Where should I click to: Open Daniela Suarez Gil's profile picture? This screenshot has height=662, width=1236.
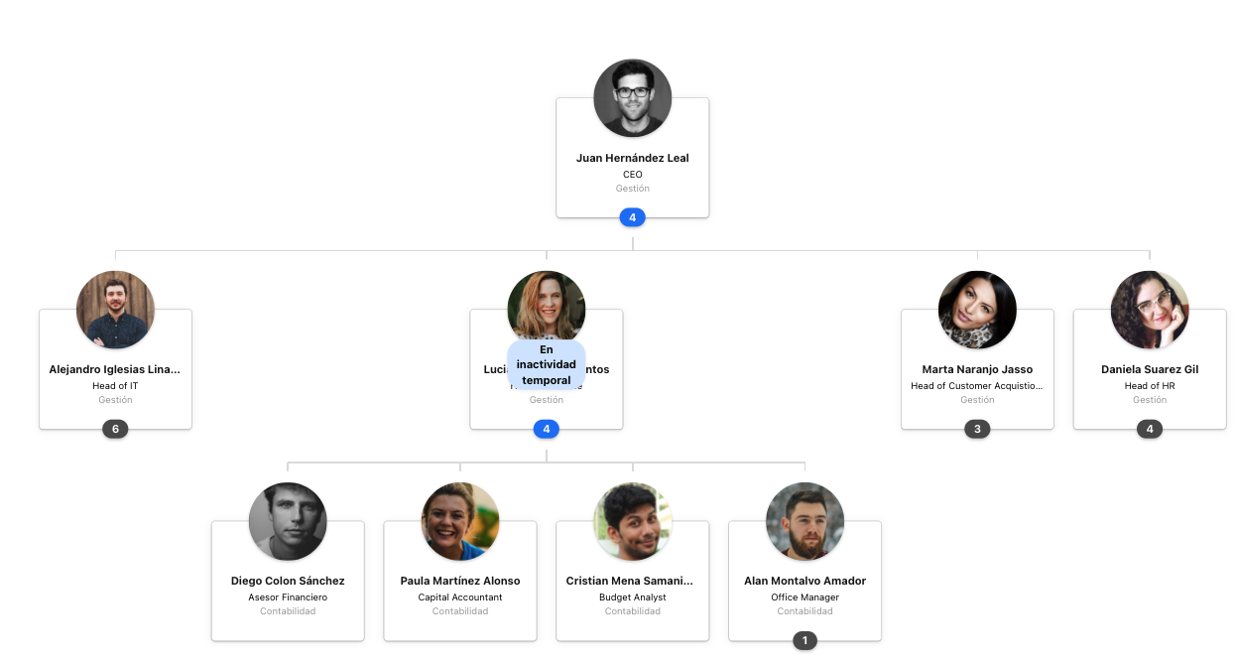pyautogui.click(x=1150, y=310)
